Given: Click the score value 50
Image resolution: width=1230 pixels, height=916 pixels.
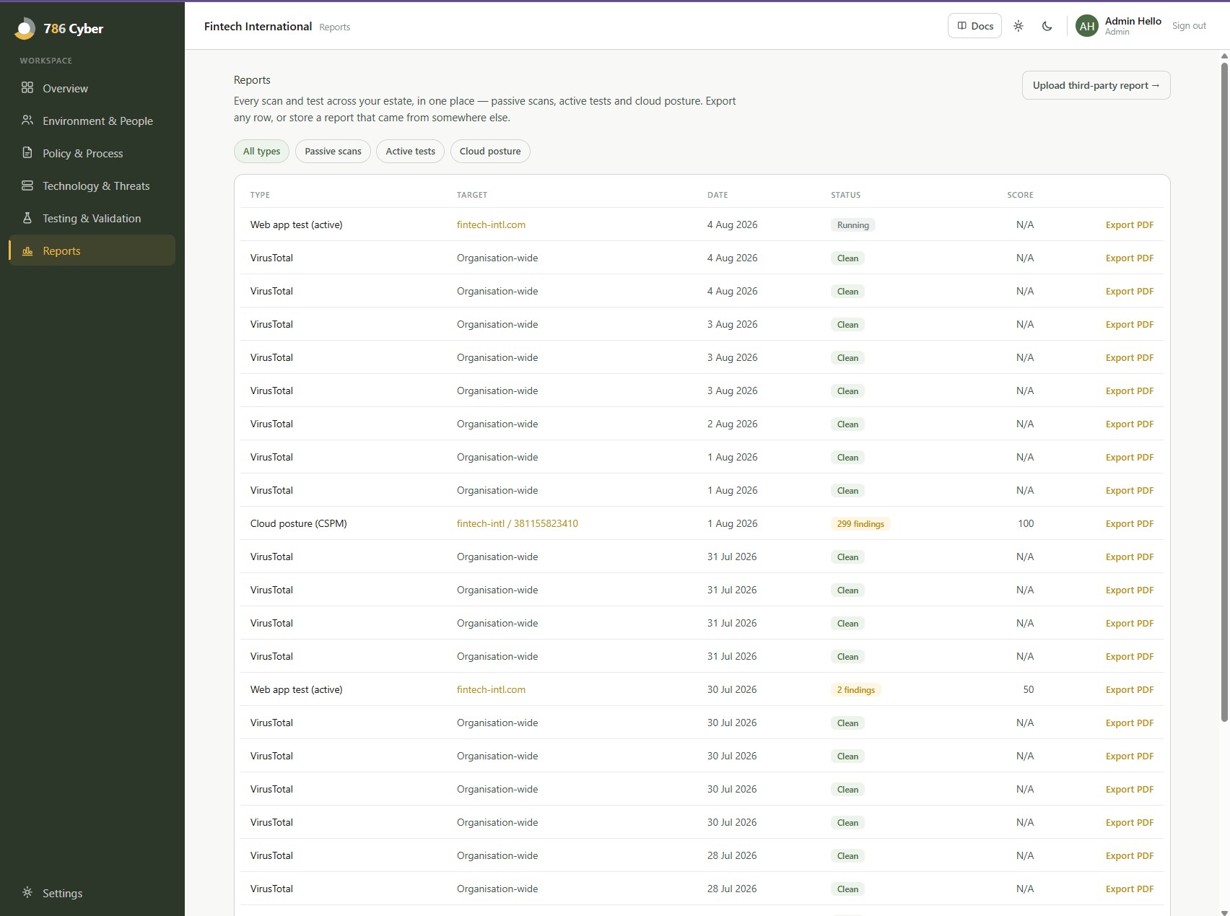Looking at the screenshot, I should click(1029, 689).
